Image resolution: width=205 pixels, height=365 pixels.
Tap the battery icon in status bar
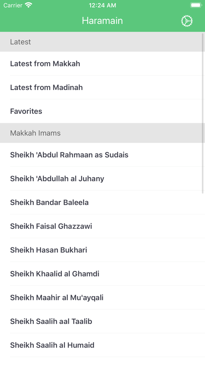[196, 5]
